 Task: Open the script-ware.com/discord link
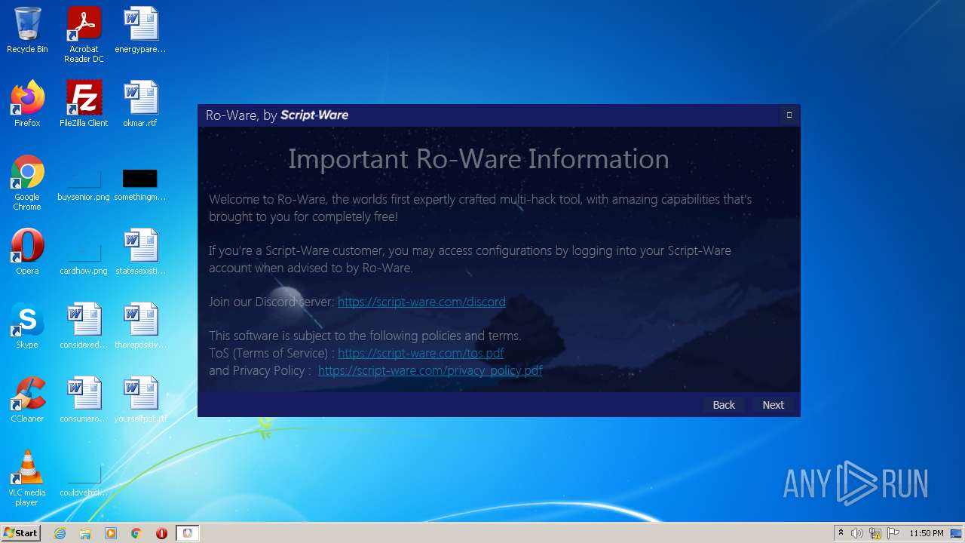(421, 302)
